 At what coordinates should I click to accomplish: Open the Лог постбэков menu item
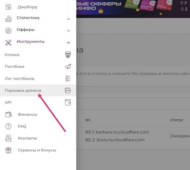tap(38, 78)
